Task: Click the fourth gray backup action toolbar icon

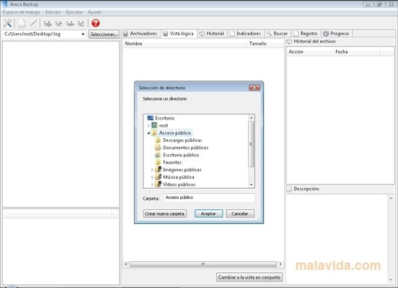Action: click(81, 24)
